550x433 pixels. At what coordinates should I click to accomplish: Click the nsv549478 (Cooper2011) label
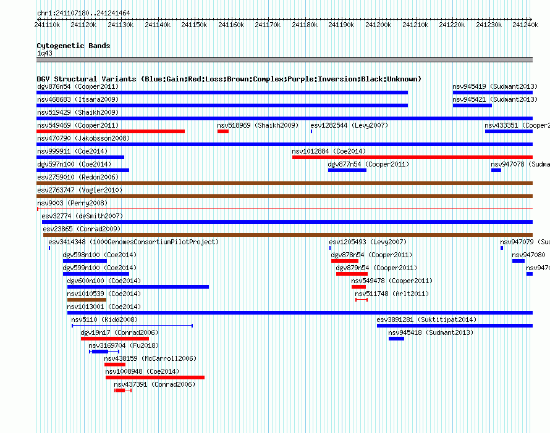point(392,281)
